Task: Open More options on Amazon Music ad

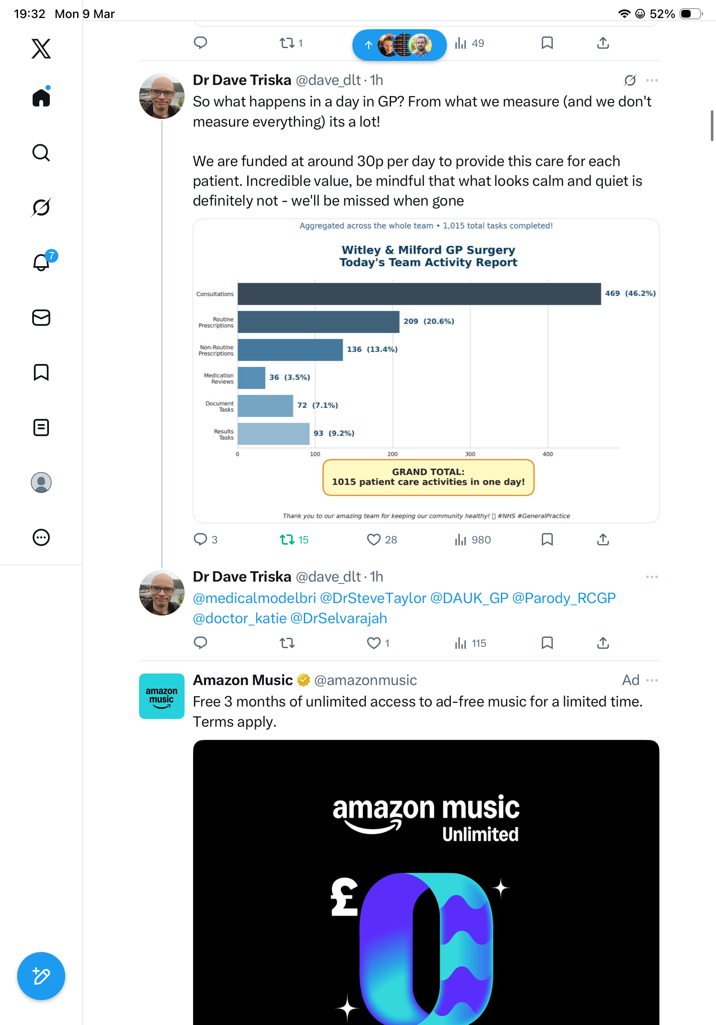Action: coord(652,680)
